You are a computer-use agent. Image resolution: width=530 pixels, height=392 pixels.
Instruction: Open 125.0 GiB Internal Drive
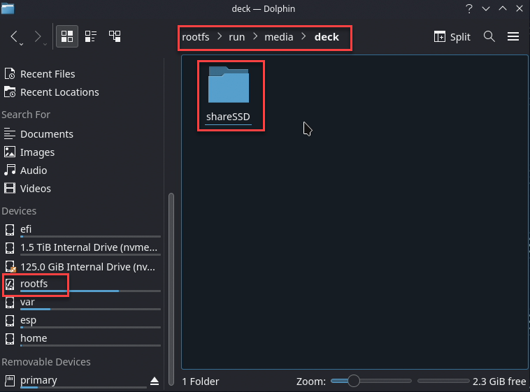point(82,267)
